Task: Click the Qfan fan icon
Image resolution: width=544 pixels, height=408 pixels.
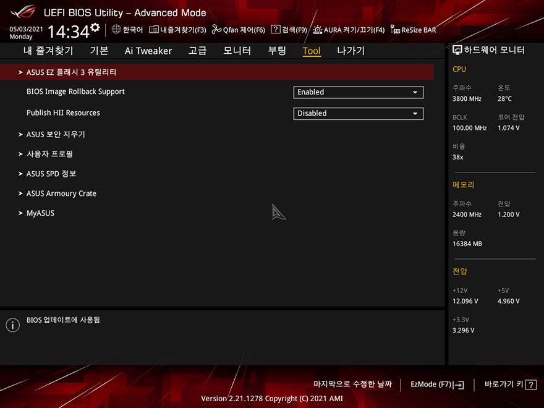Action: pyautogui.click(x=216, y=30)
